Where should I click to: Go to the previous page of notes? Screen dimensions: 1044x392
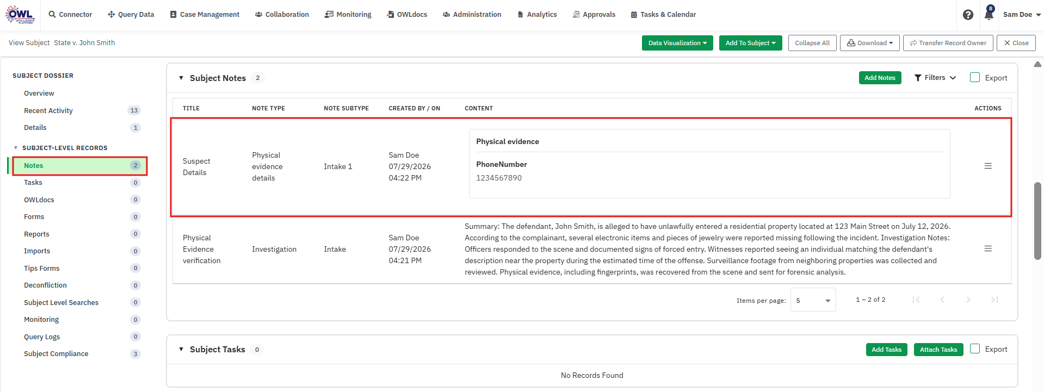(x=942, y=300)
